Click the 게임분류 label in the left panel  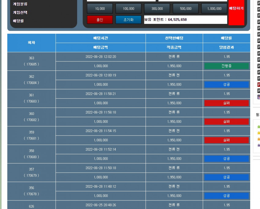tap(20, 4)
